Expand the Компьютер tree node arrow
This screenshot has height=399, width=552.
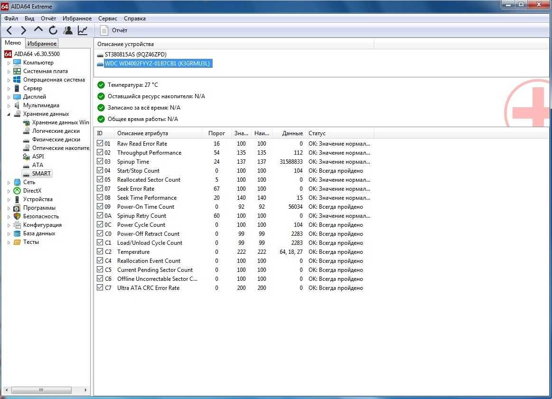click(x=9, y=63)
